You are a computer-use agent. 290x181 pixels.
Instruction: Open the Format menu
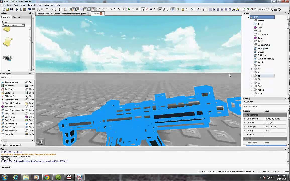(x=31, y=5)
